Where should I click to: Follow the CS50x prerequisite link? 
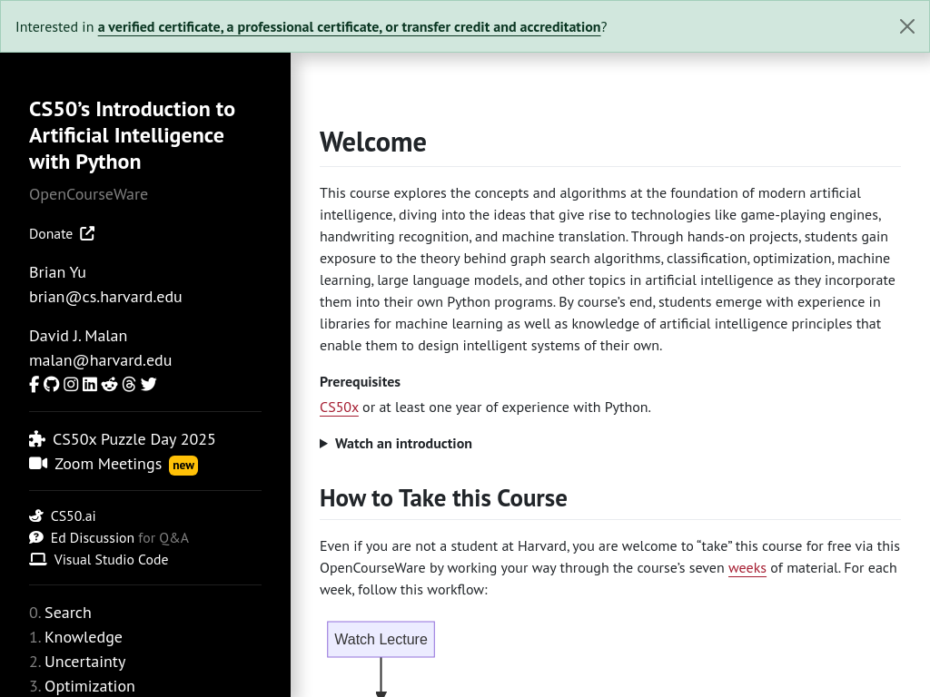coord(340,407)
